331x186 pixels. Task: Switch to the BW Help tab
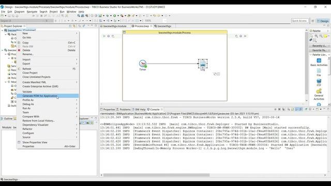pyautogui.click(x=139, y=109)
